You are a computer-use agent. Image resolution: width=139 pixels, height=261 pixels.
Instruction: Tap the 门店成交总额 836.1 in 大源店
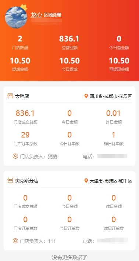tap(25, 113)
